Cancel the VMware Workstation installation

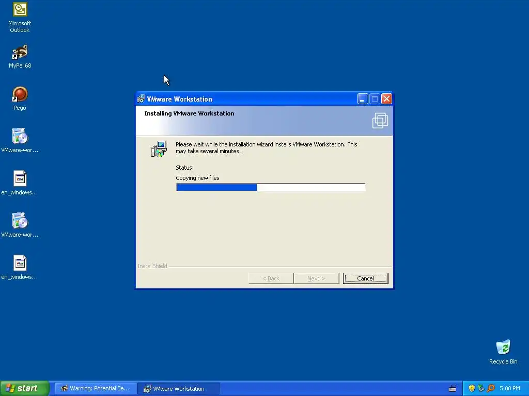365,278
